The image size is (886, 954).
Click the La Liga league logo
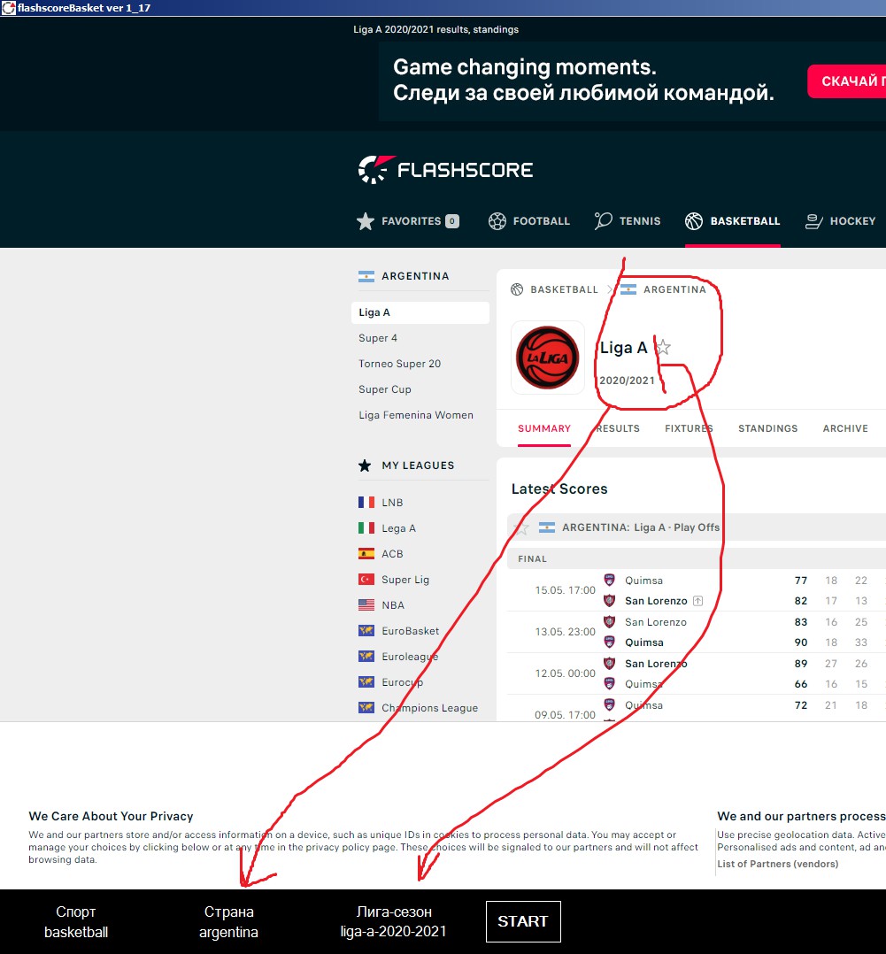point(547,358)
